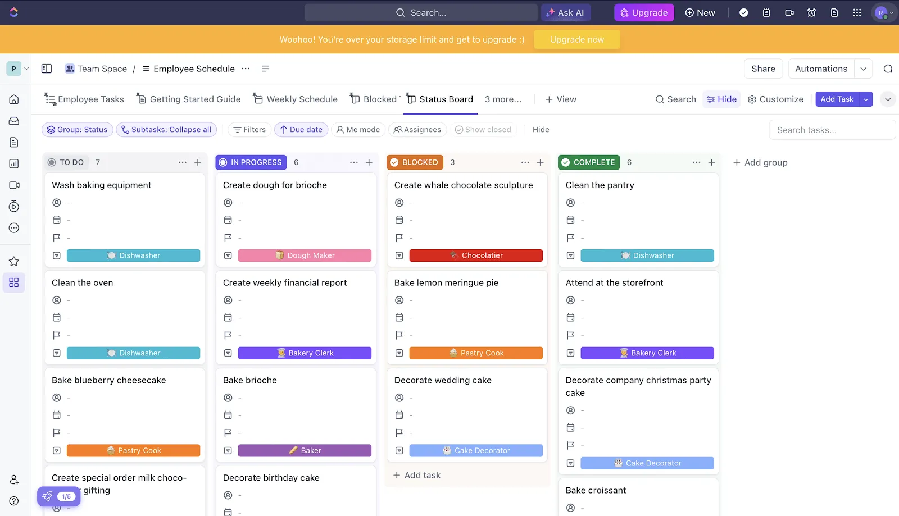Expand the Automations dropdown arrow
899x516 pixels.
[863, 69]
